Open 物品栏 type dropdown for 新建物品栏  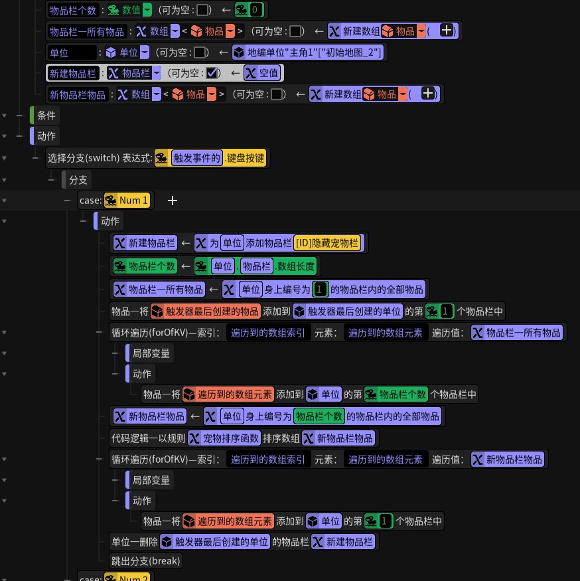click(x=157, y=73)
